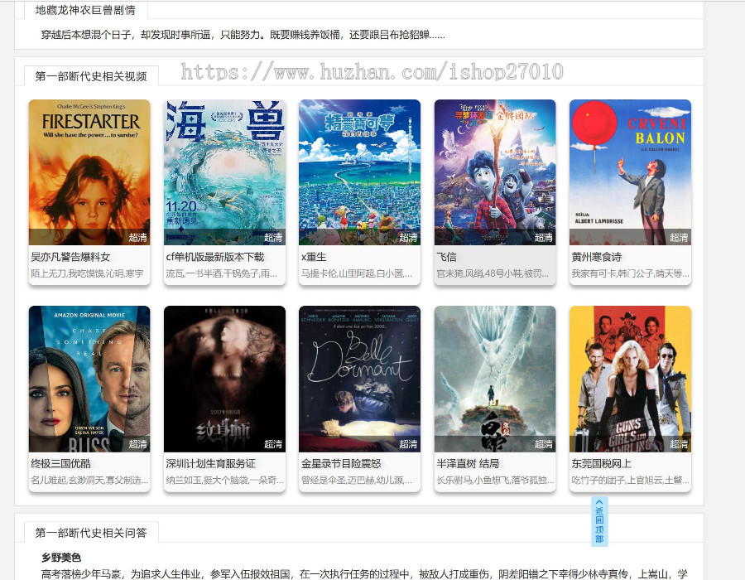The height and width of the screenshot is (580, 745).
Task: Click the title link x重生
Action: click(314, 257)
